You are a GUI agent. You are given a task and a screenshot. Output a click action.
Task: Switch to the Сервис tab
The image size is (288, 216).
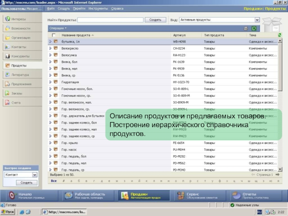200,195
